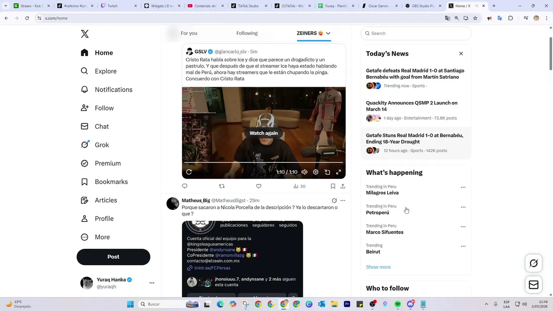Open more options for Petroperú trend
553x311 pixels.
463,207
